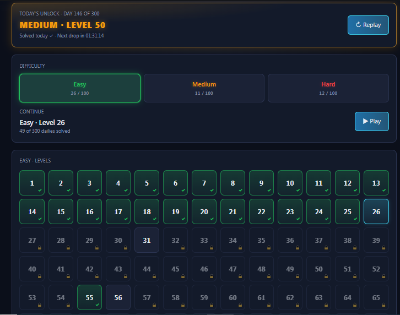Choose level 19 tile
The height and width of the screenshot is (315, 400).
pos(176,211)
